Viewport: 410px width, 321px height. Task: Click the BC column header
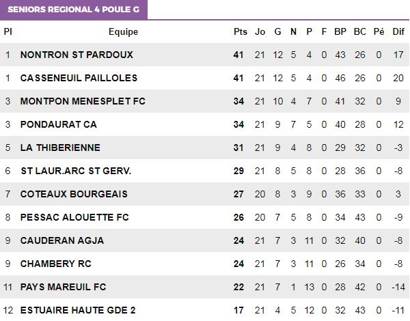(x=360, y=31)
